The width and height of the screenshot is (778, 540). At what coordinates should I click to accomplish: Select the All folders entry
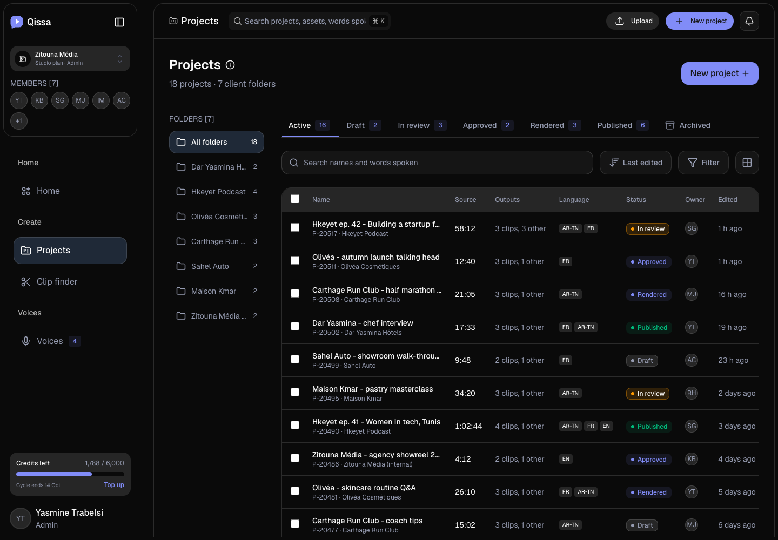click(x=217, y=142)
